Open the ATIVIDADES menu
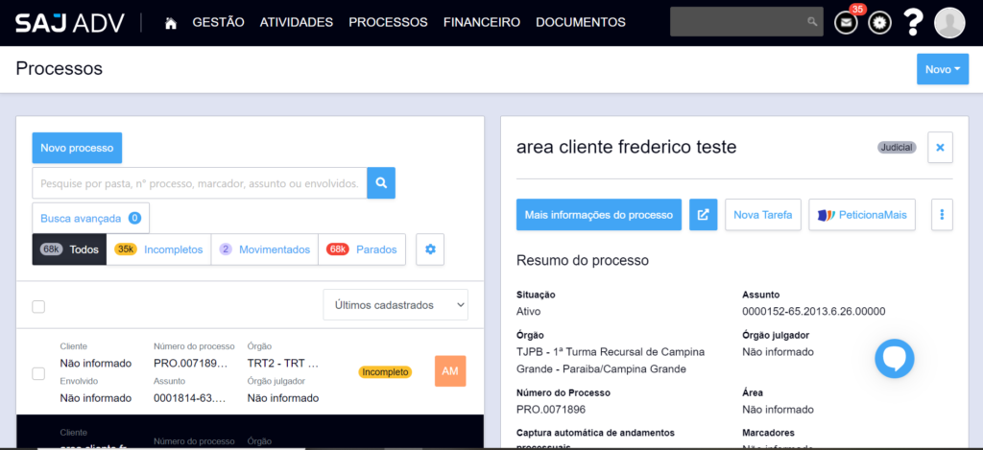Screen dimensions: 983x450 (x=297, y=23)
